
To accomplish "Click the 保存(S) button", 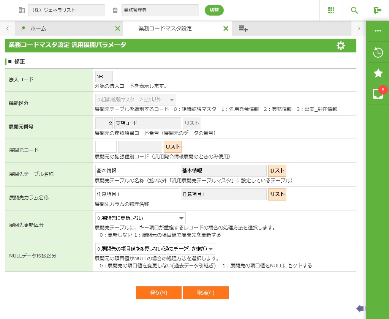I will [158, 293].
